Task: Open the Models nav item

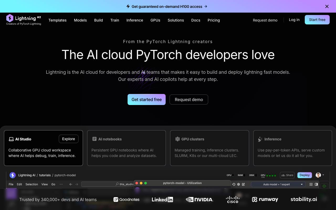Action: [80, 20]
